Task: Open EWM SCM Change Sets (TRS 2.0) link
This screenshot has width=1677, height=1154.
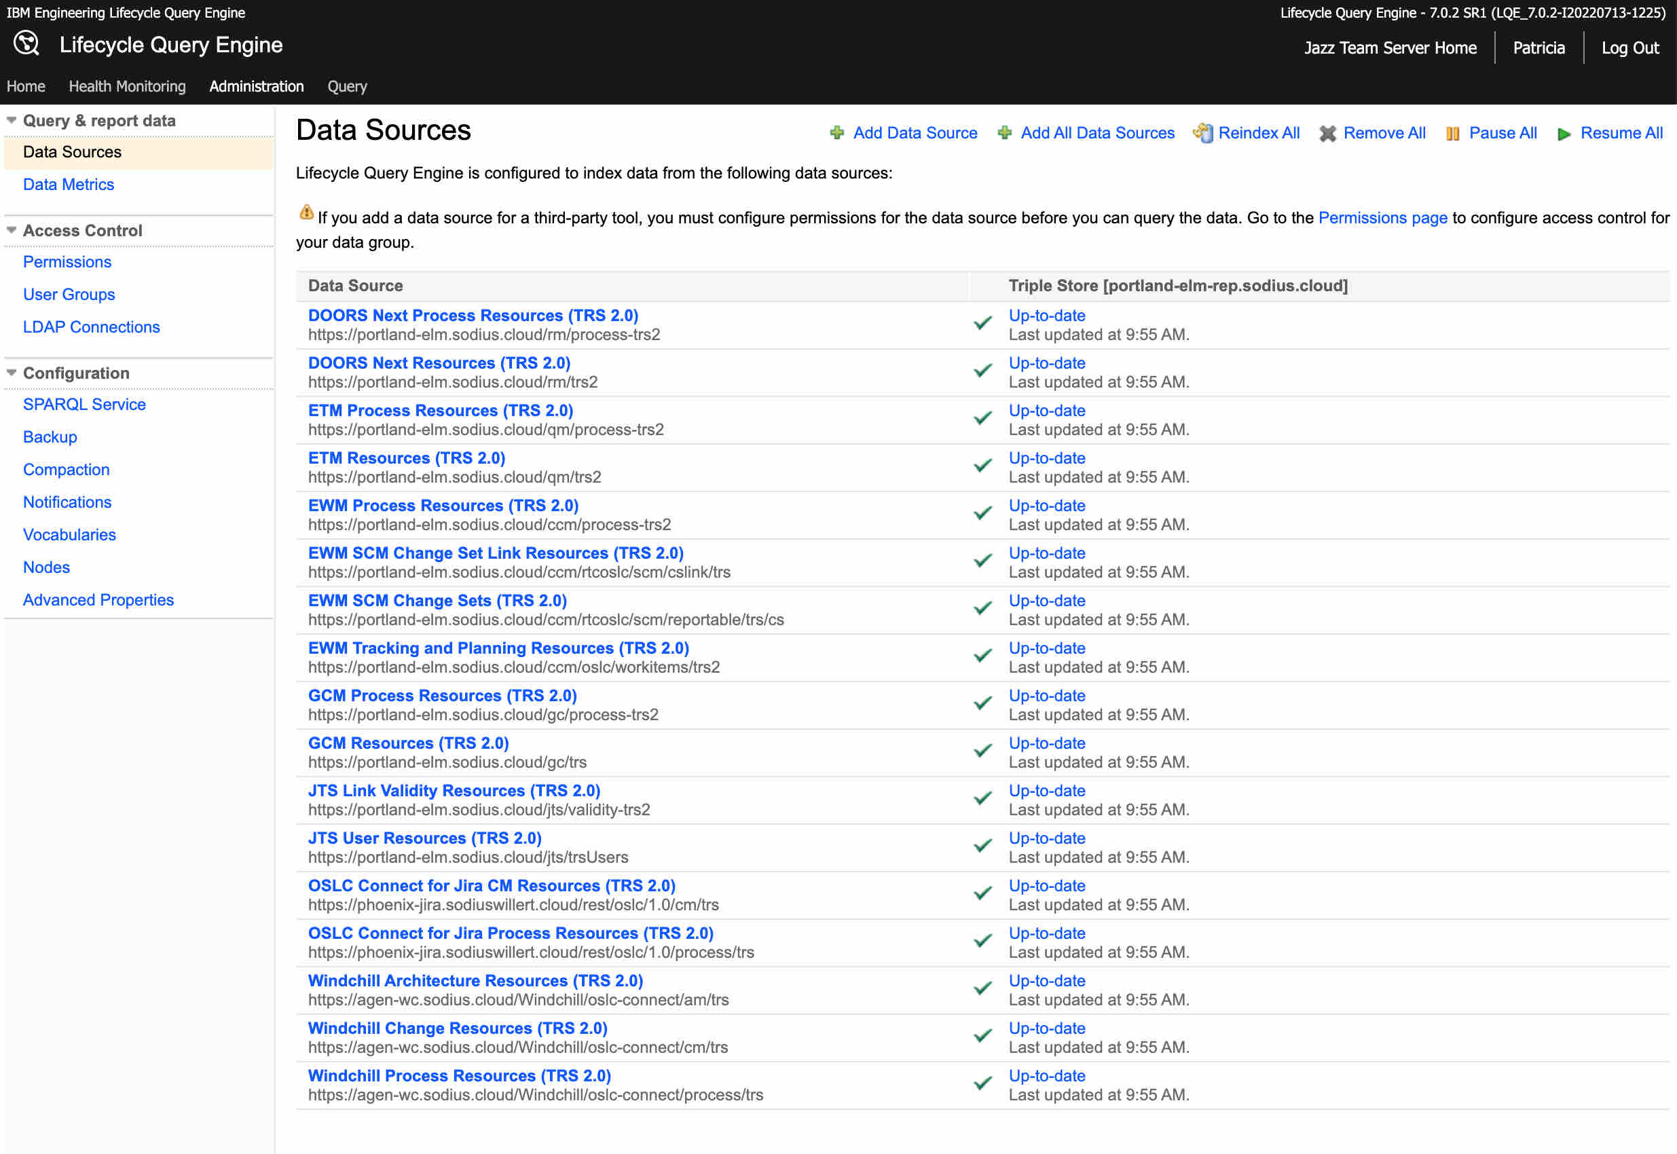Action: [437, 600]
